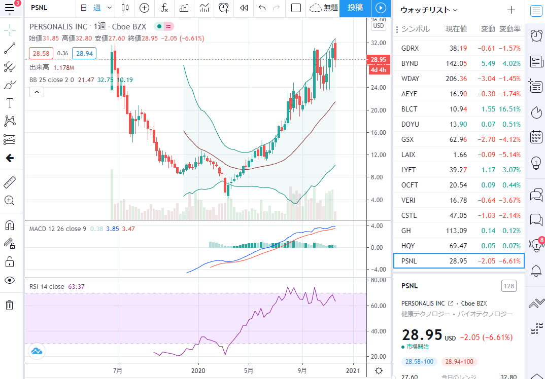Add symbol with watchlist plus icon
The image size is (545, 379).
[511, 10]
